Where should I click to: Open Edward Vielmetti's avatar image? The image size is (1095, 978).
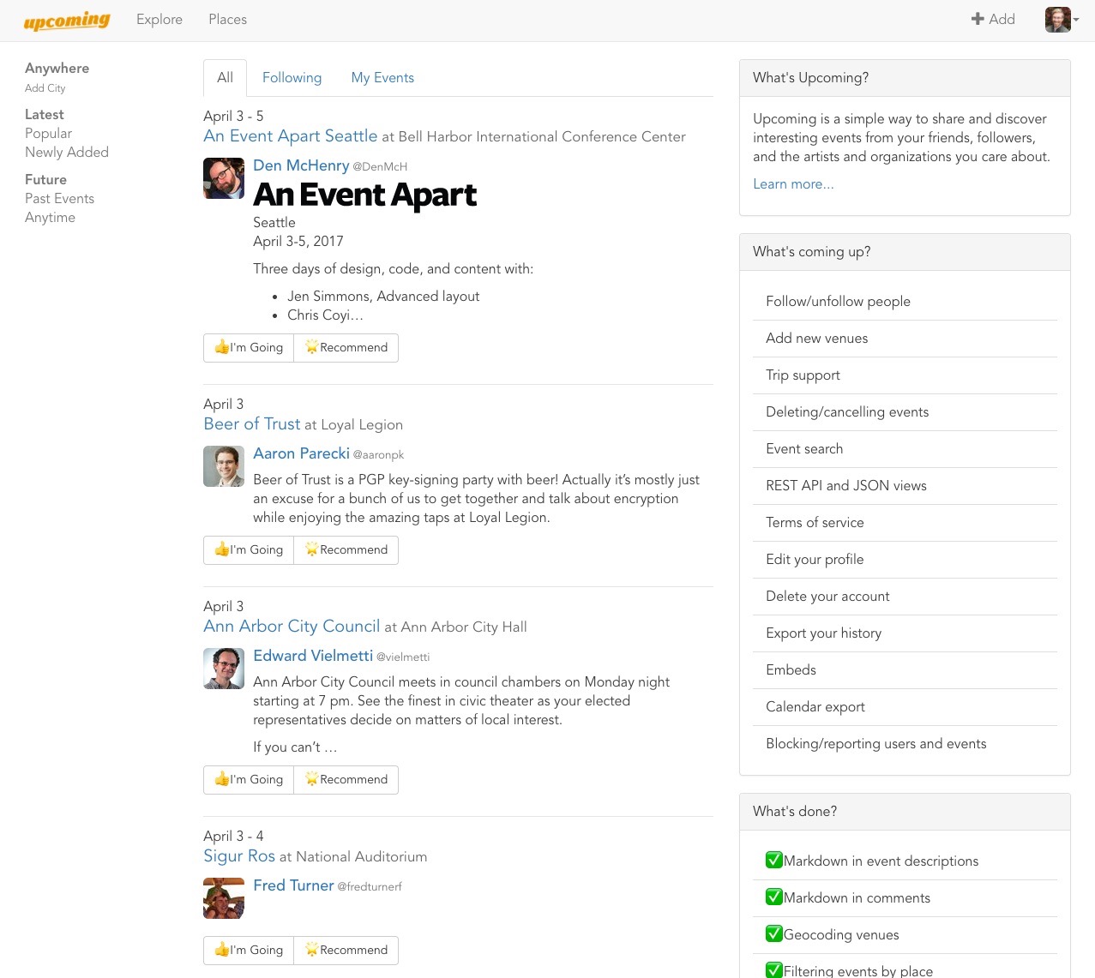[224, 669]
